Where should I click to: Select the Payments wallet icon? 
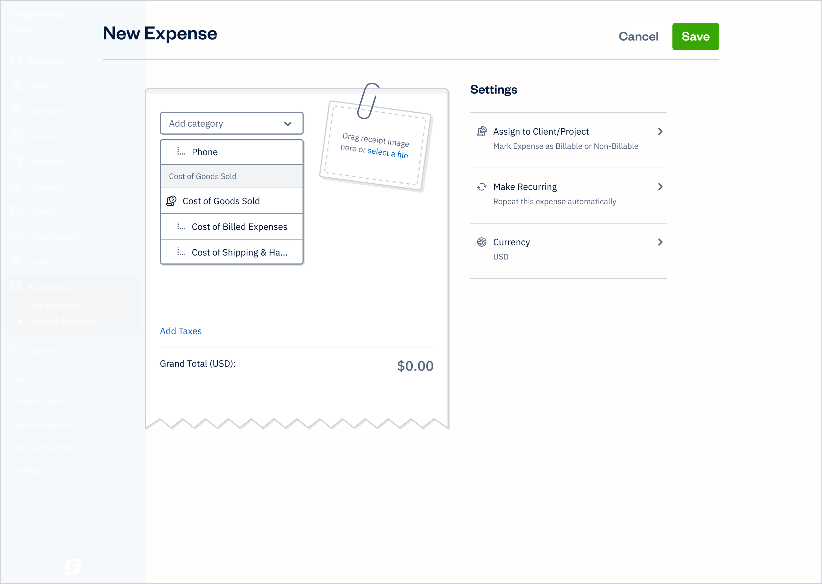16,161
